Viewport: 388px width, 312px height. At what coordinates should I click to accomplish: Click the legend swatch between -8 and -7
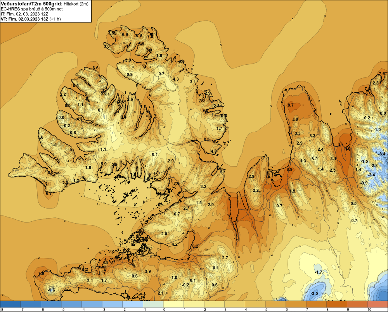point(10,304)
